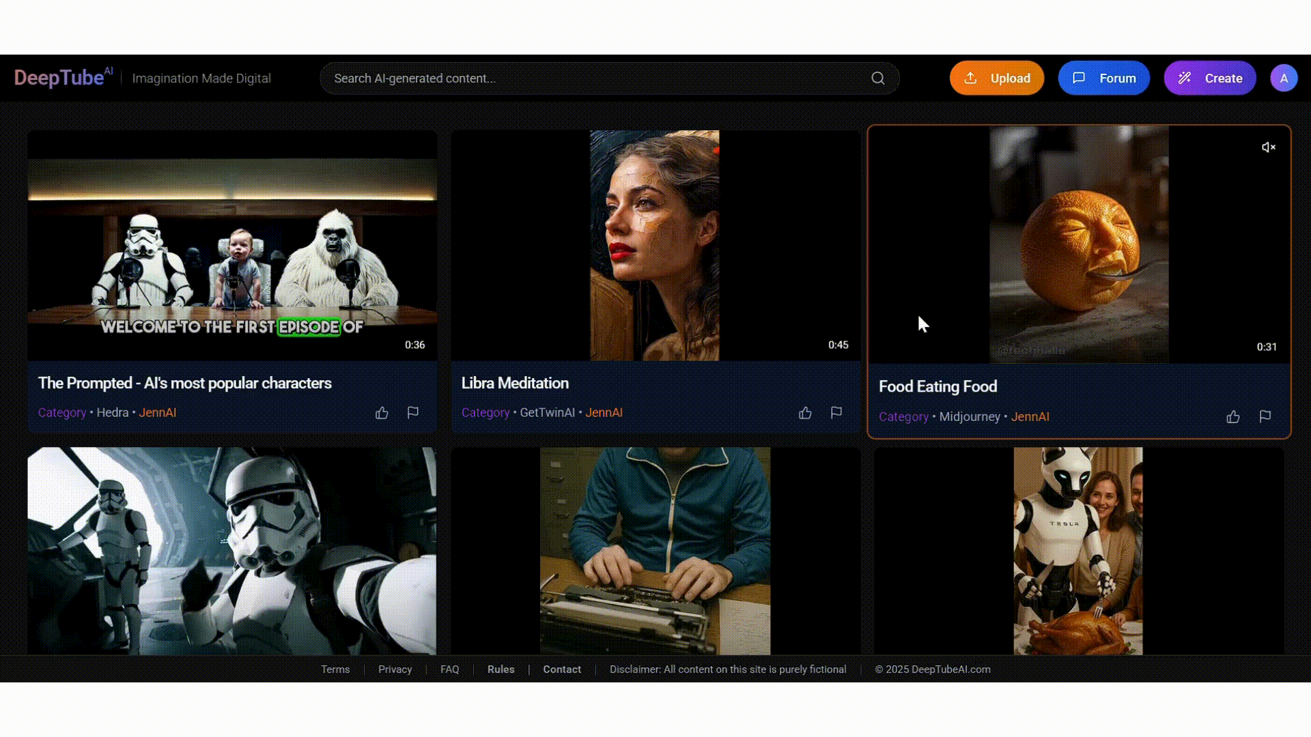Click the Food Eating Food title

pyautogui.click(x=938, y=387)
